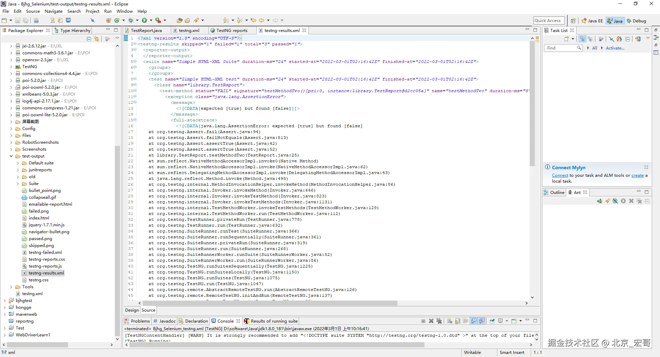The width and height of the screenshot is (660, 357).
Task: Navigate back with the yellow arrow
Action: (262, 21)
